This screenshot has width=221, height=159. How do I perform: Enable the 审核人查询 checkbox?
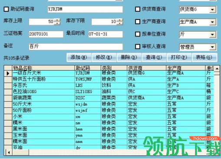coord(138,47)
